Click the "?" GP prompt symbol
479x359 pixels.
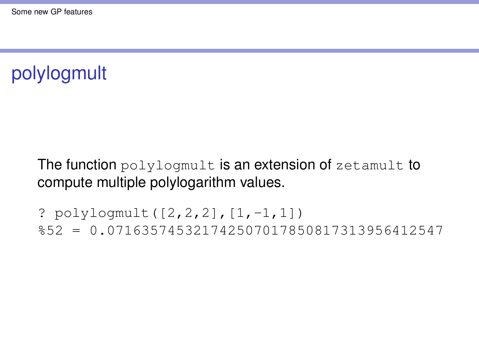(x=42, y=213)
